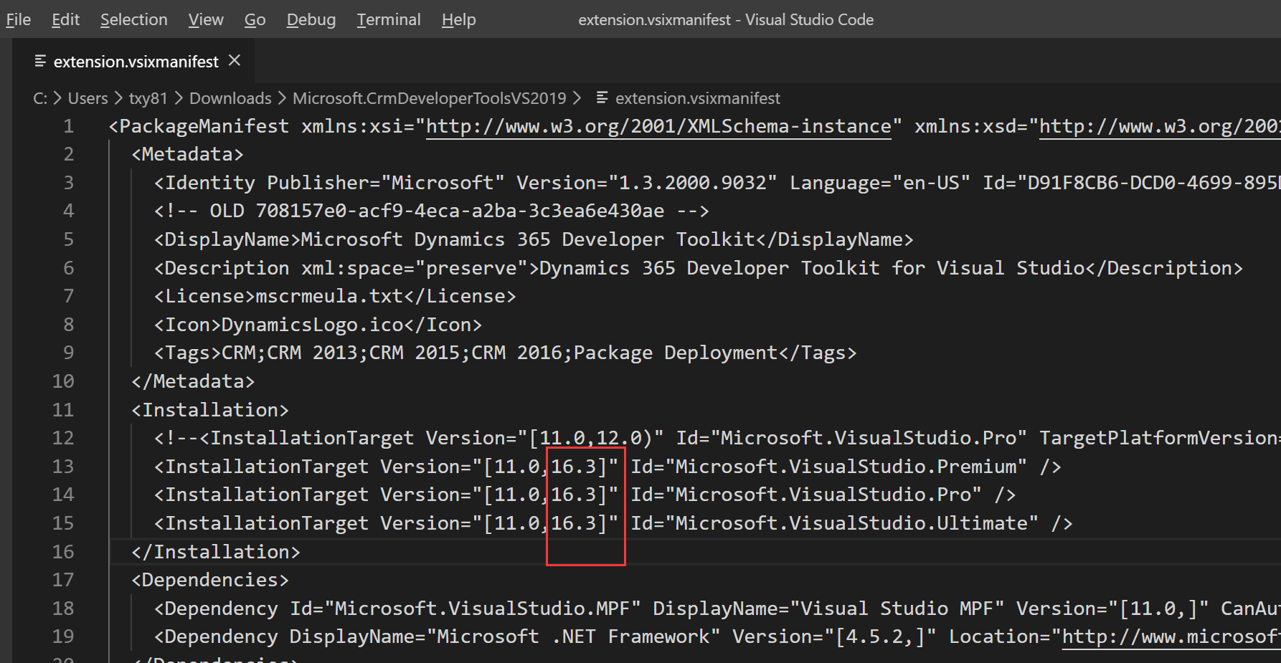Click line number 16 in the gutter
The image size is (1281, 663).
(63, 552)
